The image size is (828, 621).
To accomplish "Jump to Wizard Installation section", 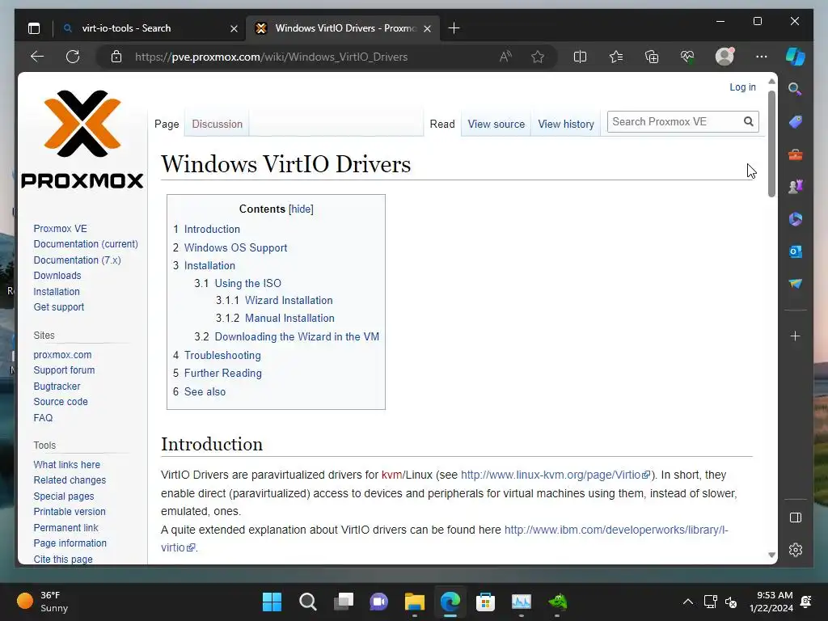I will (289, 301).
